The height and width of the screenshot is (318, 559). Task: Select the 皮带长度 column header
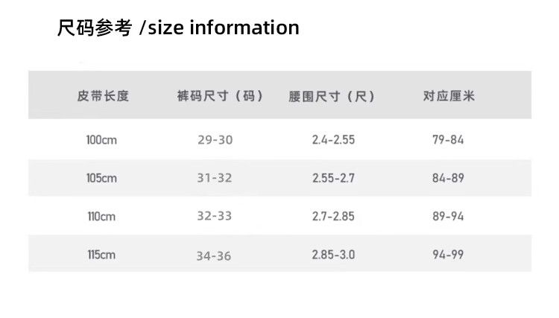(103, 96)
